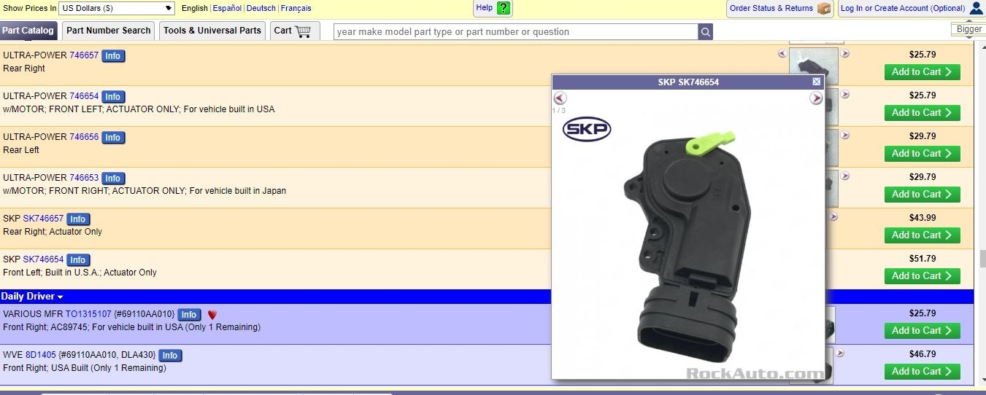Image resolution: width=986 pixels, height=395 pixels.
Task: Click the Bigger text size button
Action: [969, 29]
